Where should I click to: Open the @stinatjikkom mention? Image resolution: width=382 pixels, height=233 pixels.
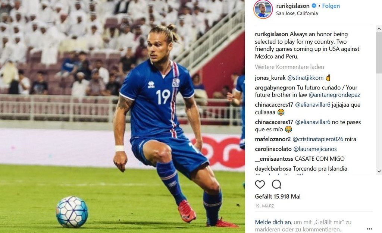(306, 78)
